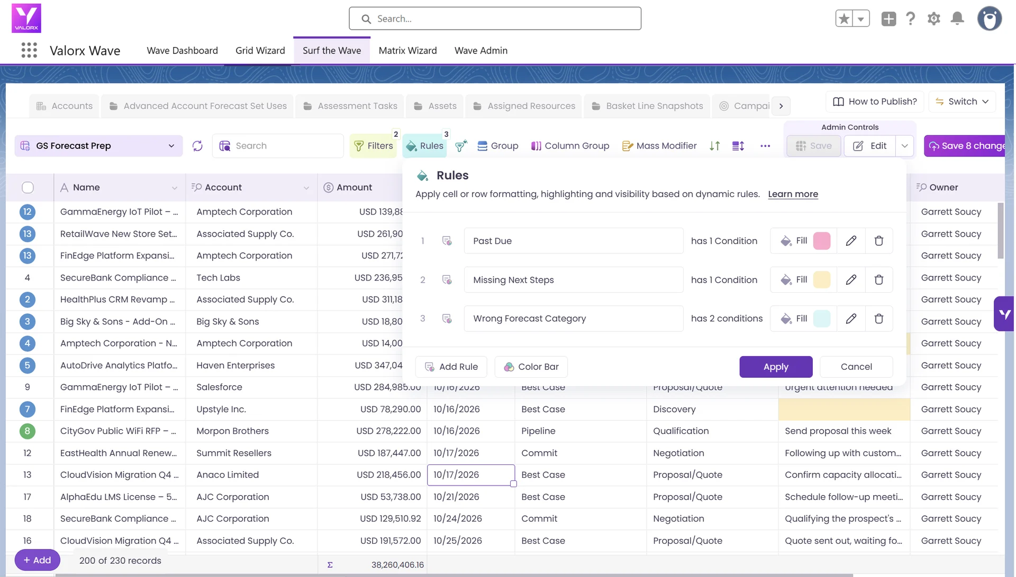Click Cancel in Rules panel
This screenshot has width=1016, height=577.
click(856, 367)
